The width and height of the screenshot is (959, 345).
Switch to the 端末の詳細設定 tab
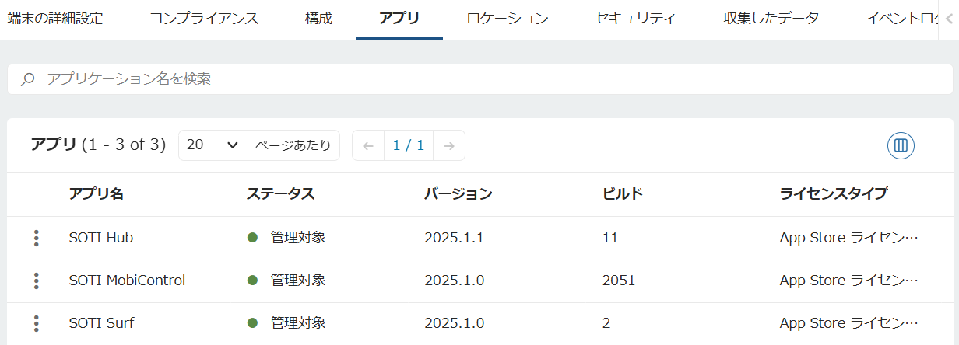[x=55, y=19]
